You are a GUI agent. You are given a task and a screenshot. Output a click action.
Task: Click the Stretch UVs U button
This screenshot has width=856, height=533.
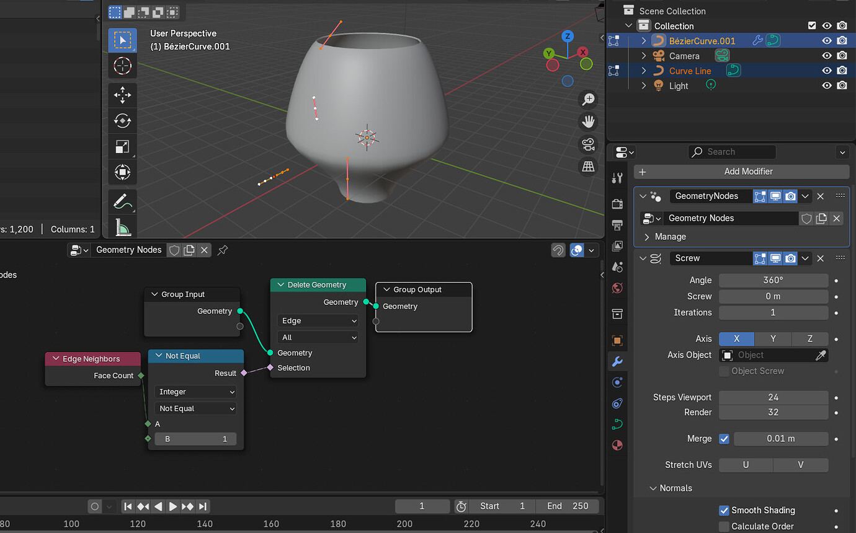[746, 465]
